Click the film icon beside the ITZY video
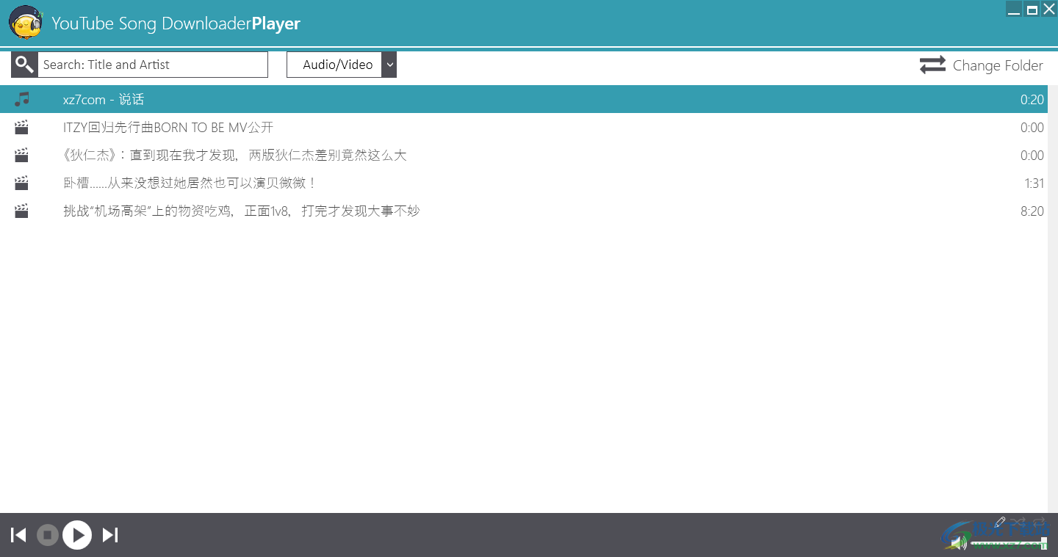1058x557 pixels. pos(21,127)
